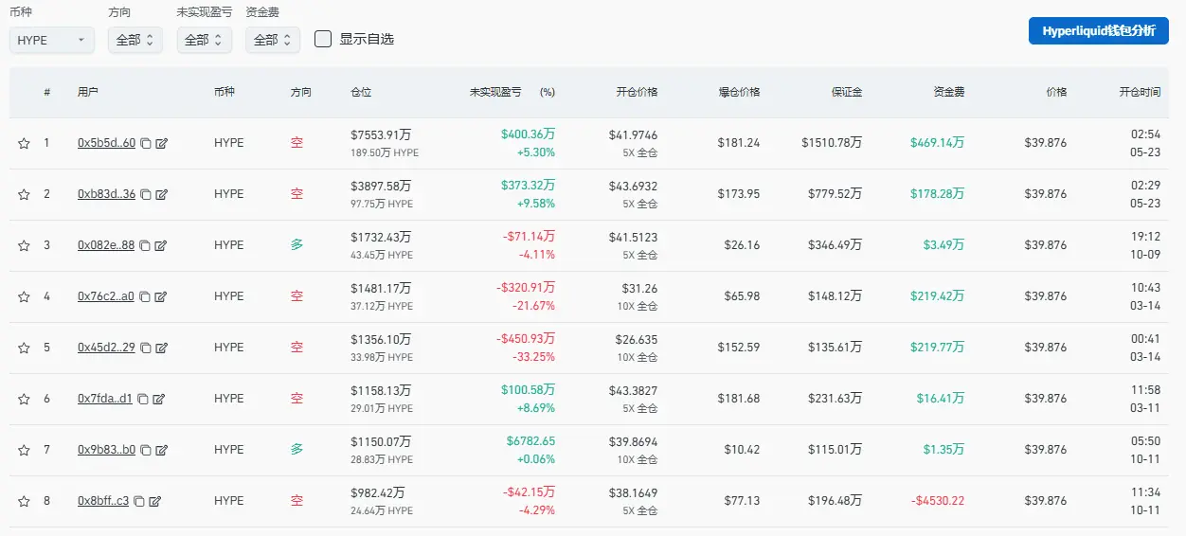Edit note for user 0x5b5d..60
Image resolution: width=1186 pixels, height=536 pixels.
(x=161, y=143)
